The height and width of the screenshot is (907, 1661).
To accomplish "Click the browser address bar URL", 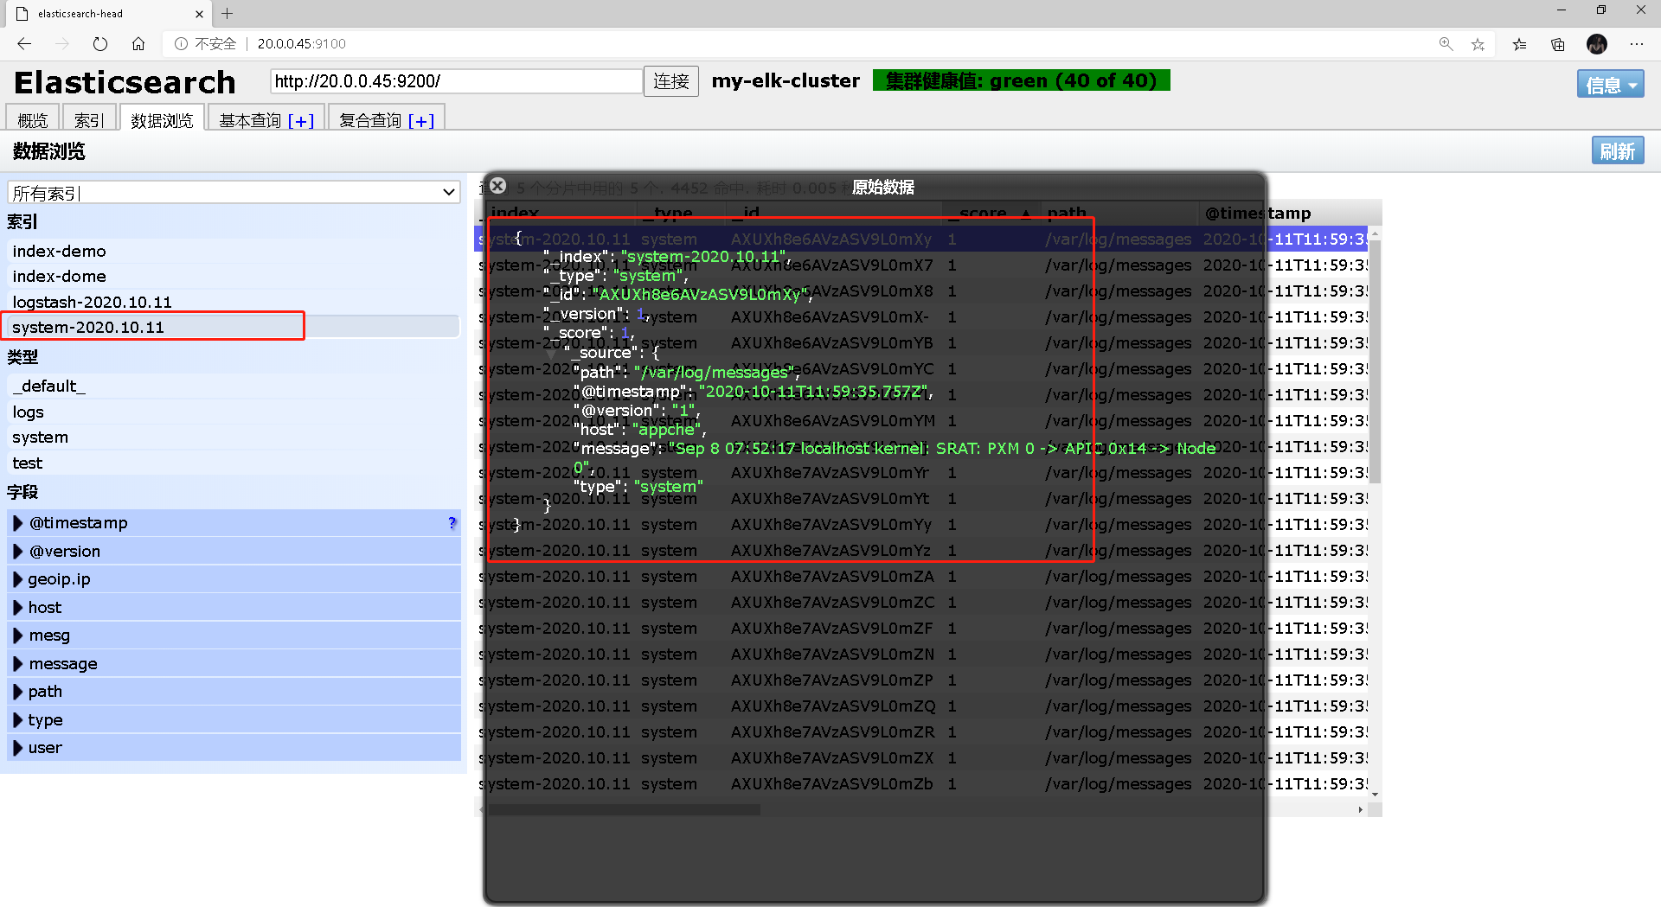I will click(301, 43).
